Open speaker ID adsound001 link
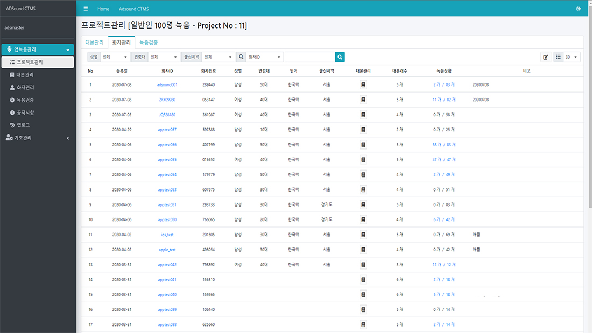Screen dimensions: 592x333 coord(167,84)
